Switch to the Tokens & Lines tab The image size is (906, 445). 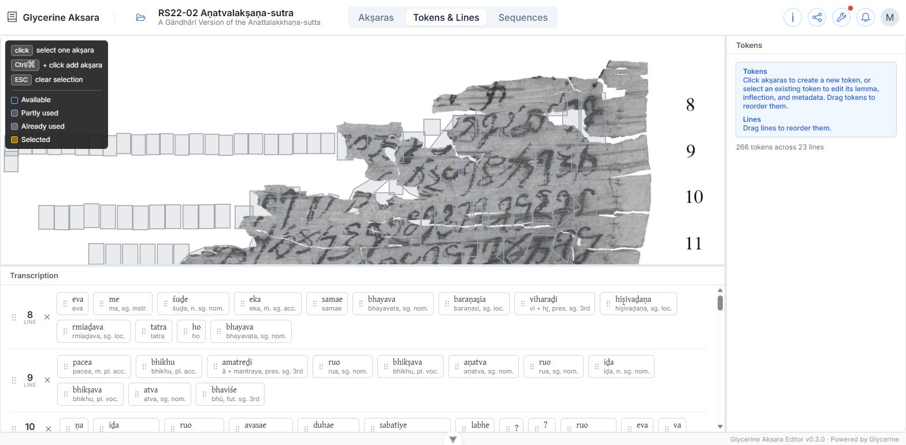click(446, 17)
